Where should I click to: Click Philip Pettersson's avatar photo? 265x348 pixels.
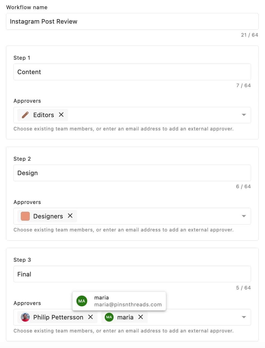[25, 317]
